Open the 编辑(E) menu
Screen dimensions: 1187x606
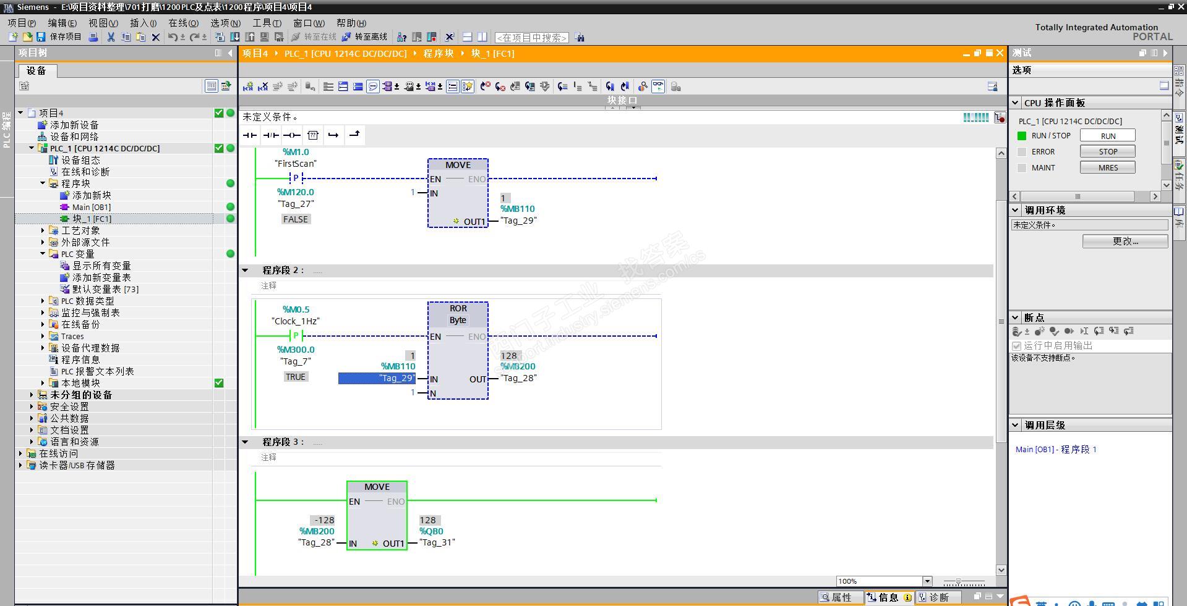[x=62, y=23]
